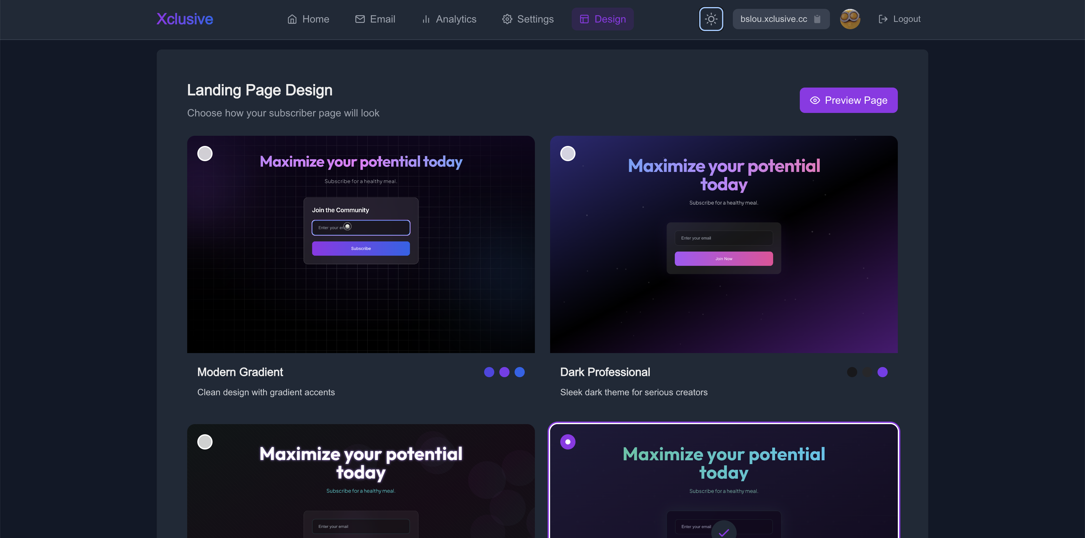The image size is (1085, 538).
Task: Log out via the Logout label
Action: [x=907, y=19]
